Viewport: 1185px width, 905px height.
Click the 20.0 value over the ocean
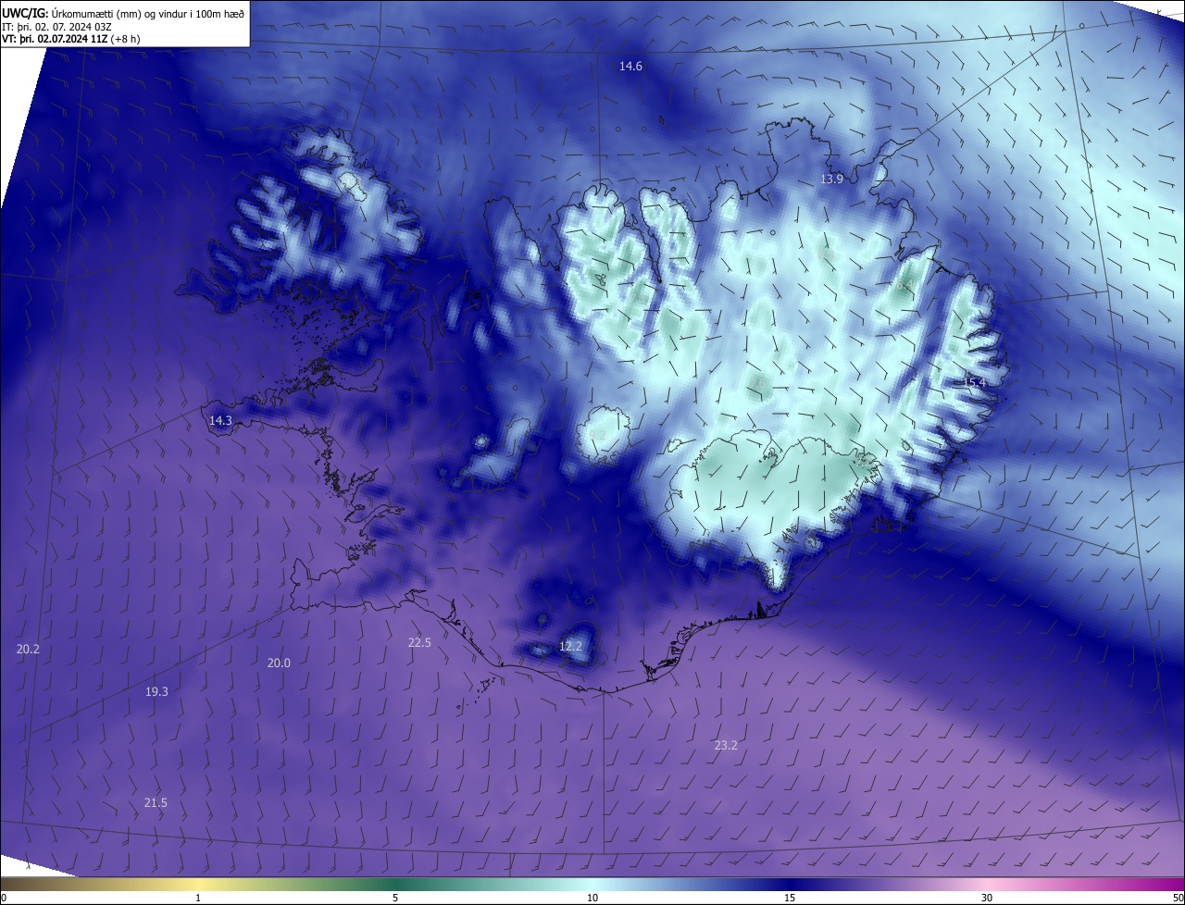(x=279, y=663)
